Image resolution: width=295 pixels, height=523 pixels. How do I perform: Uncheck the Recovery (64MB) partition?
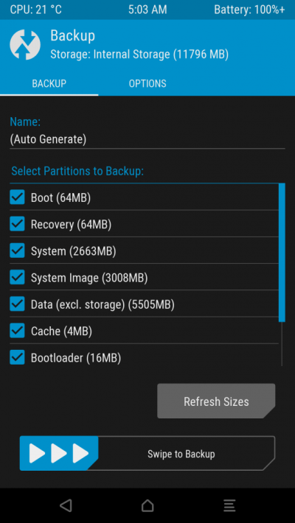[x=17, y=224]
